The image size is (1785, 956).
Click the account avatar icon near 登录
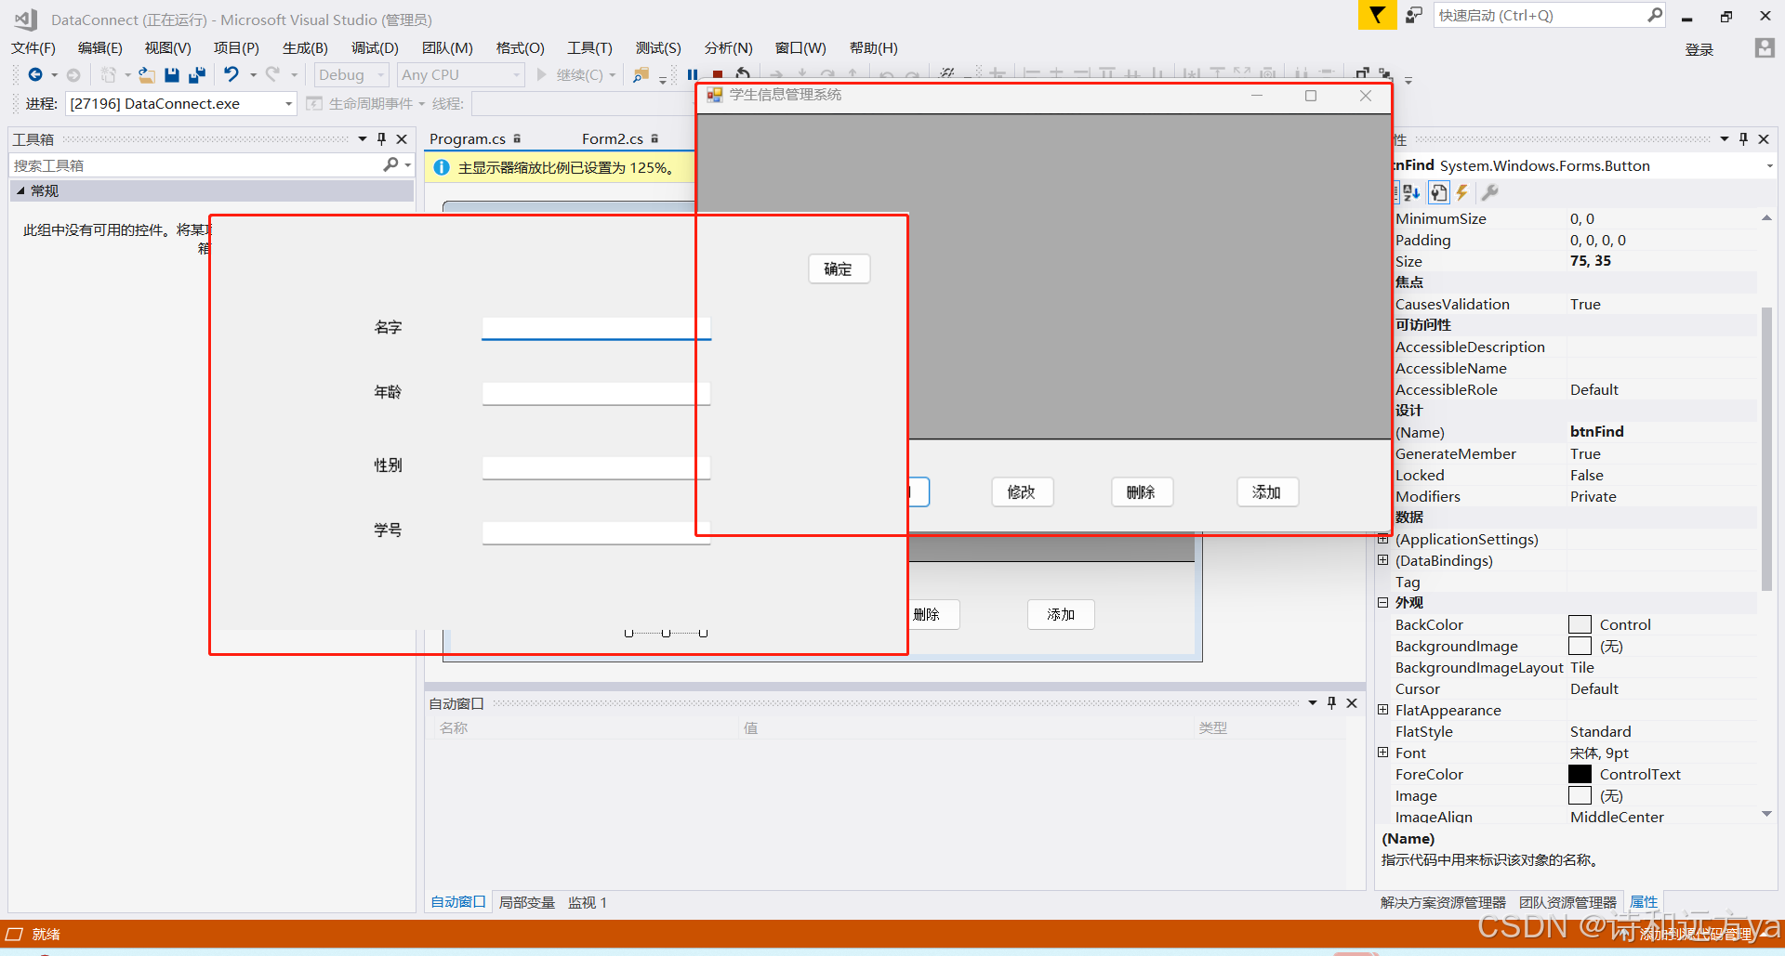coord(1765,48)
